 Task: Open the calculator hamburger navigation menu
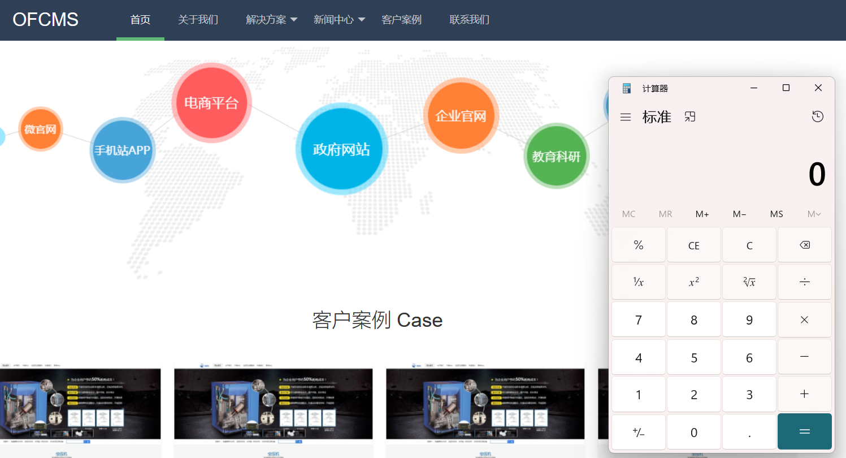625,117
